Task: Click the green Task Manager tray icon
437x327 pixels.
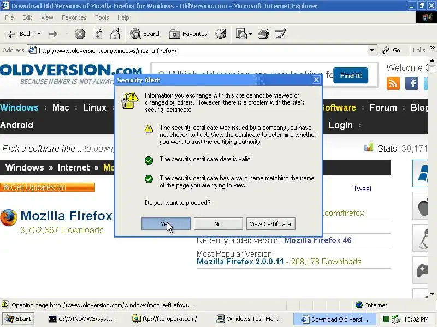Action: click(386, 319)
